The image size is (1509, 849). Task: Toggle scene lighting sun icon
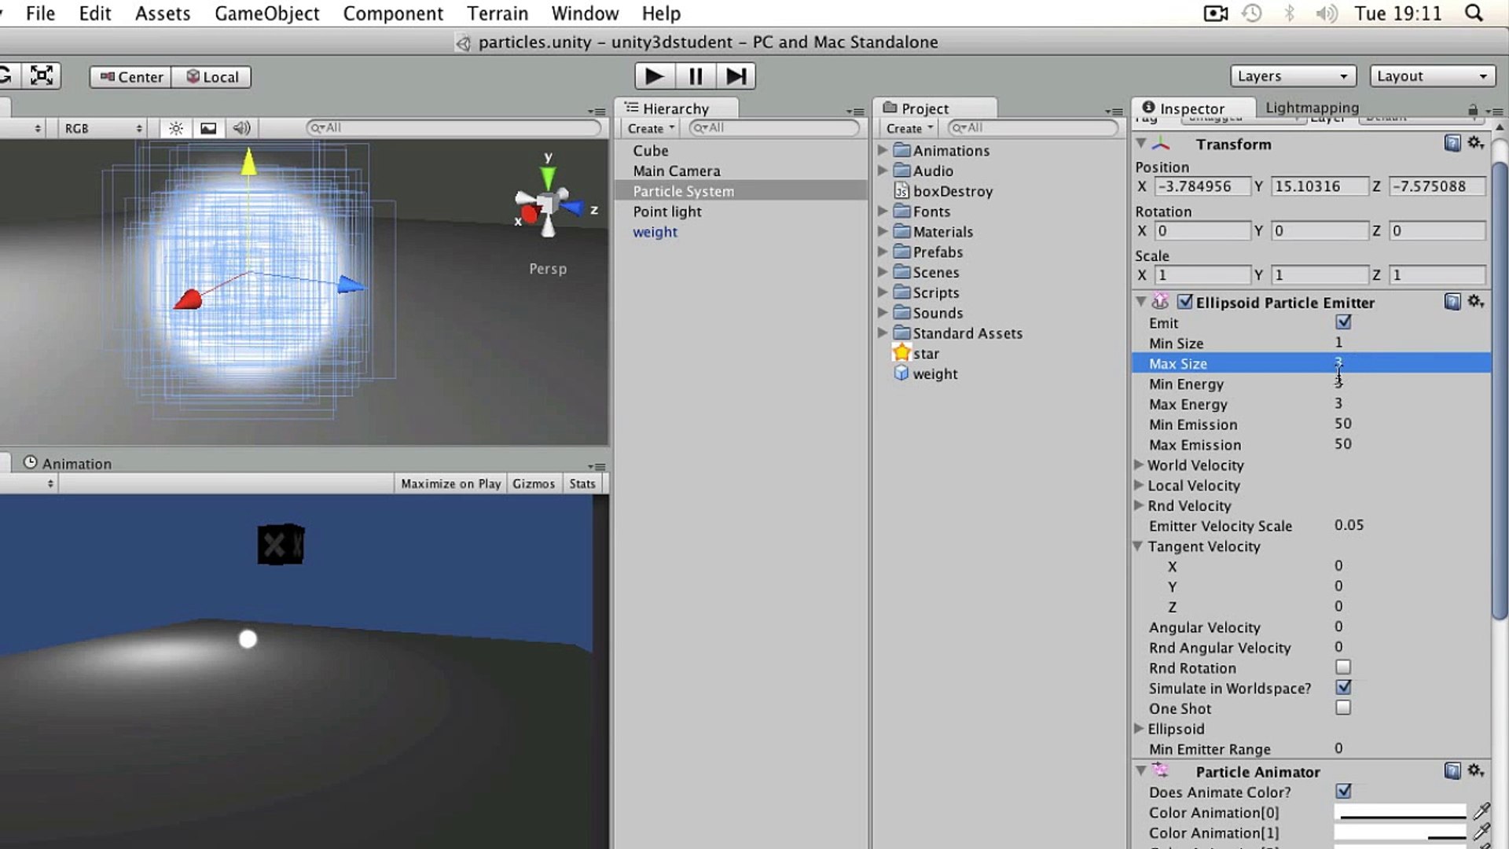(x=176, y=128)
